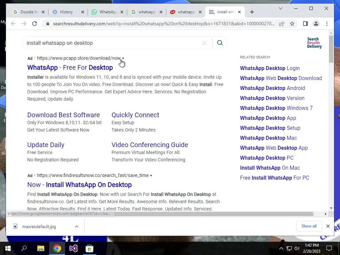Close the WhatsApp tab

tap(122, 12)
